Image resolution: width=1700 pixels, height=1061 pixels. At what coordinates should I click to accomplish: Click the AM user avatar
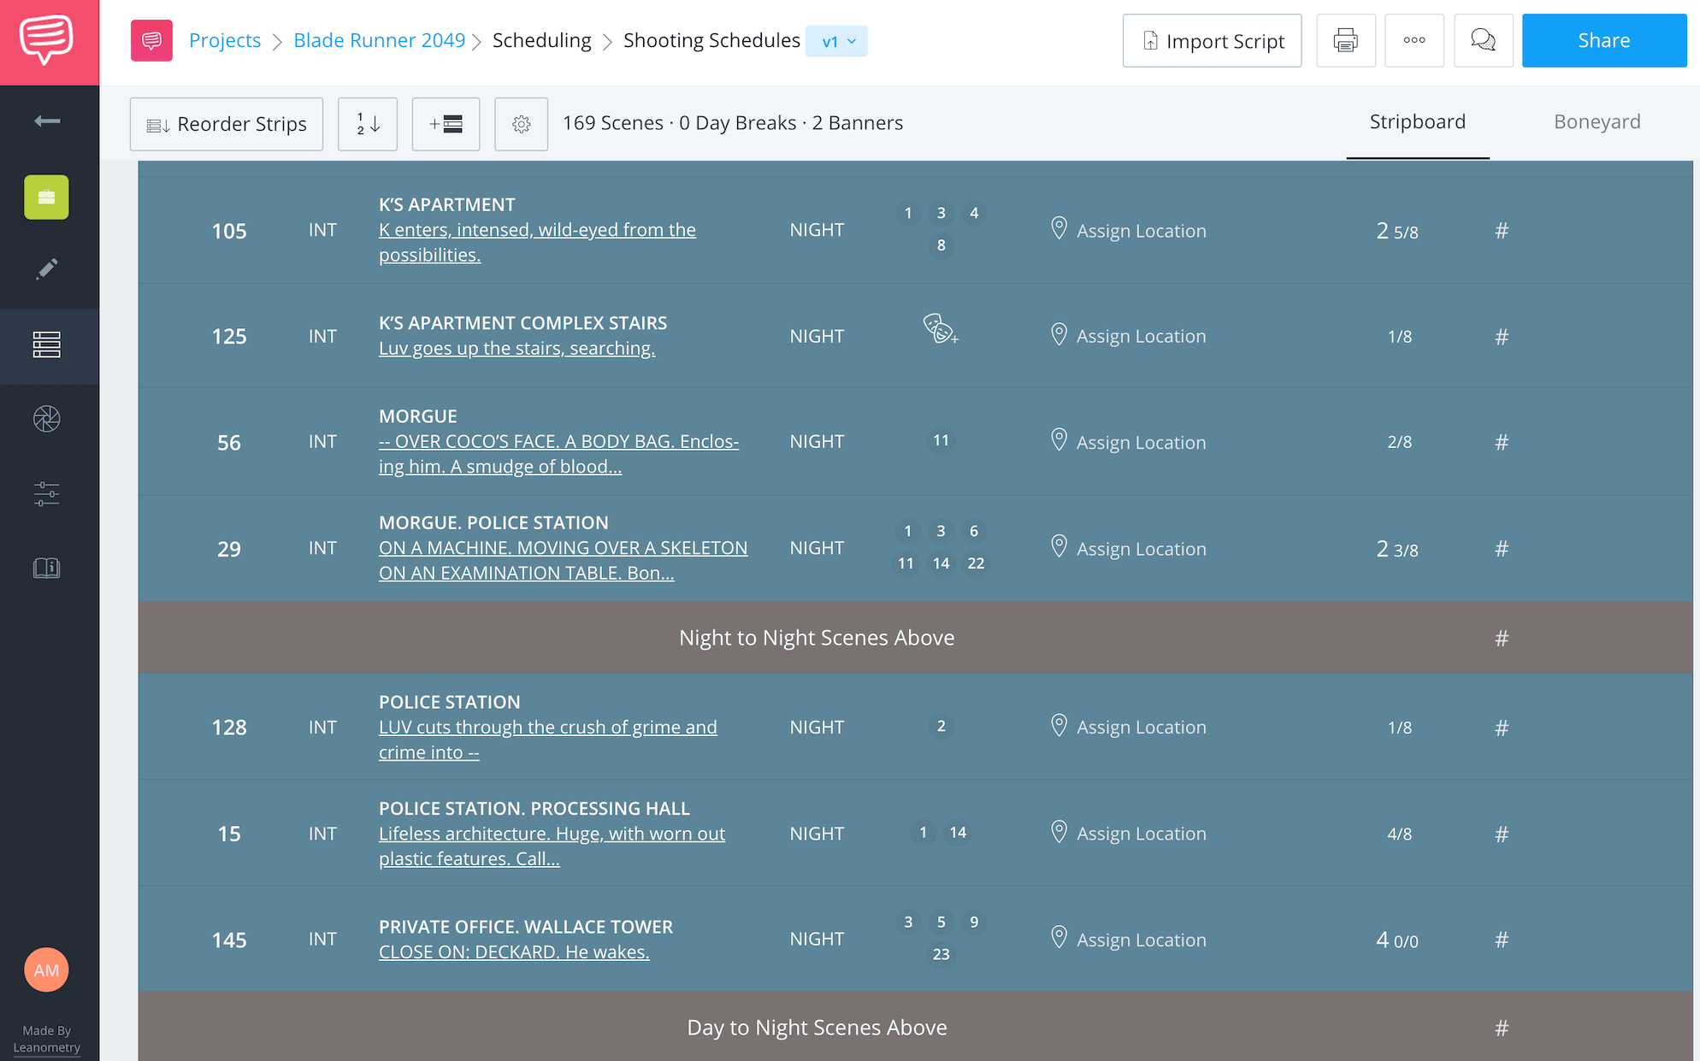click(x=46, y=970)
